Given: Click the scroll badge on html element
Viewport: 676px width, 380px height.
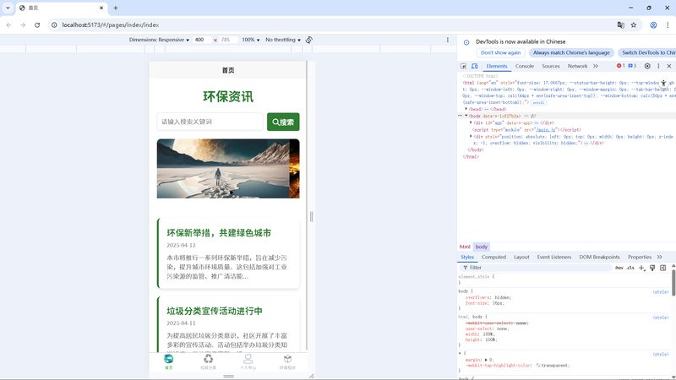Looking at the screenshot, I should coord(538,102).
